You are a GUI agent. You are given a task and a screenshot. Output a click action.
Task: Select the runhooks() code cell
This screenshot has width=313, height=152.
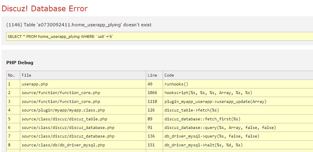[238, 84]
